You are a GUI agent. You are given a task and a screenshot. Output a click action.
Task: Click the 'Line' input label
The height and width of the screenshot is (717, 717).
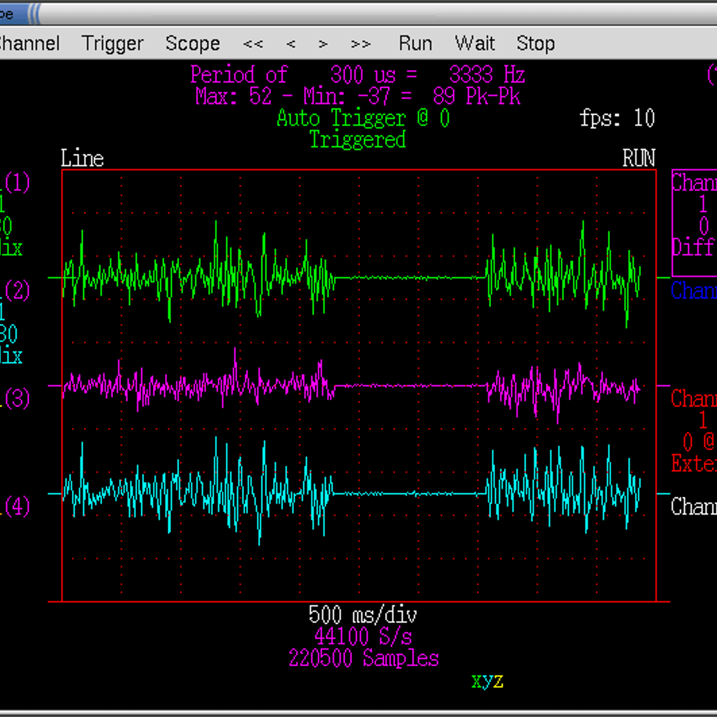(82, 158)
